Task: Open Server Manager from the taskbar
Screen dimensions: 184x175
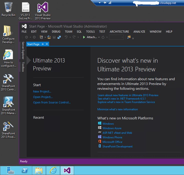Action: (x=10, y=171)
